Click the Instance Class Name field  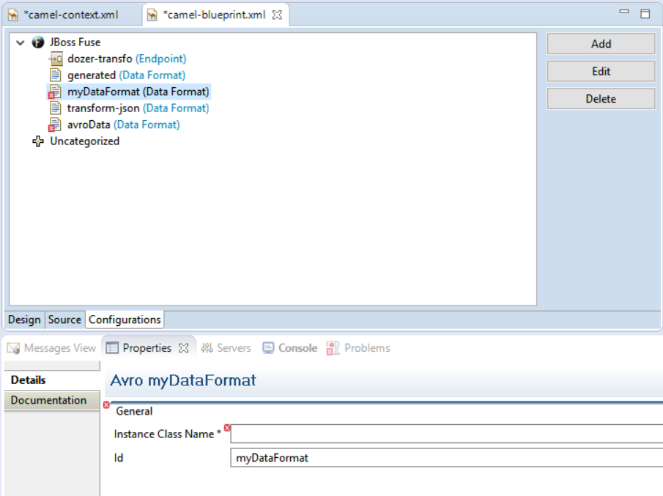445,434
